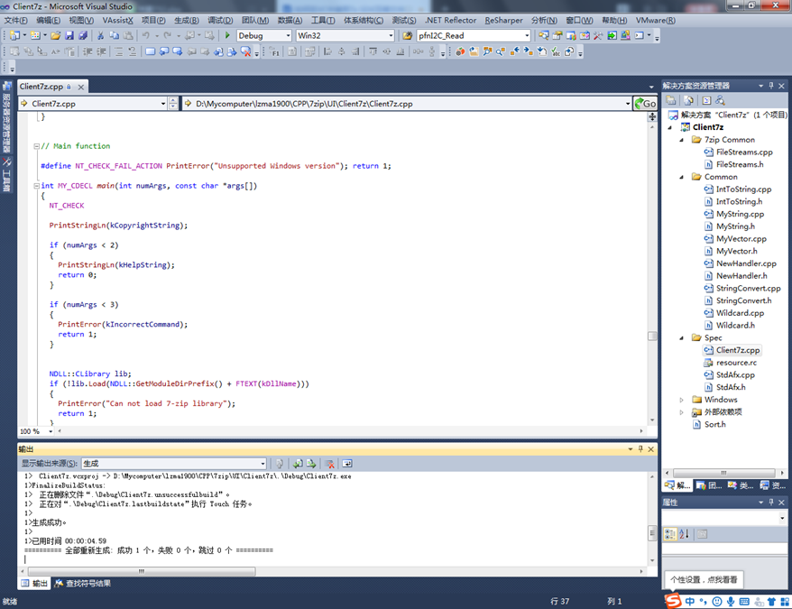Expand the Windows folder in Solution Explorer
The image size is (792, 609).
point(681,400)
